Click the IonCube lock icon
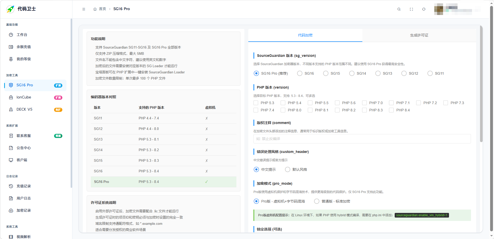The image size is (494, 239). 11,97
